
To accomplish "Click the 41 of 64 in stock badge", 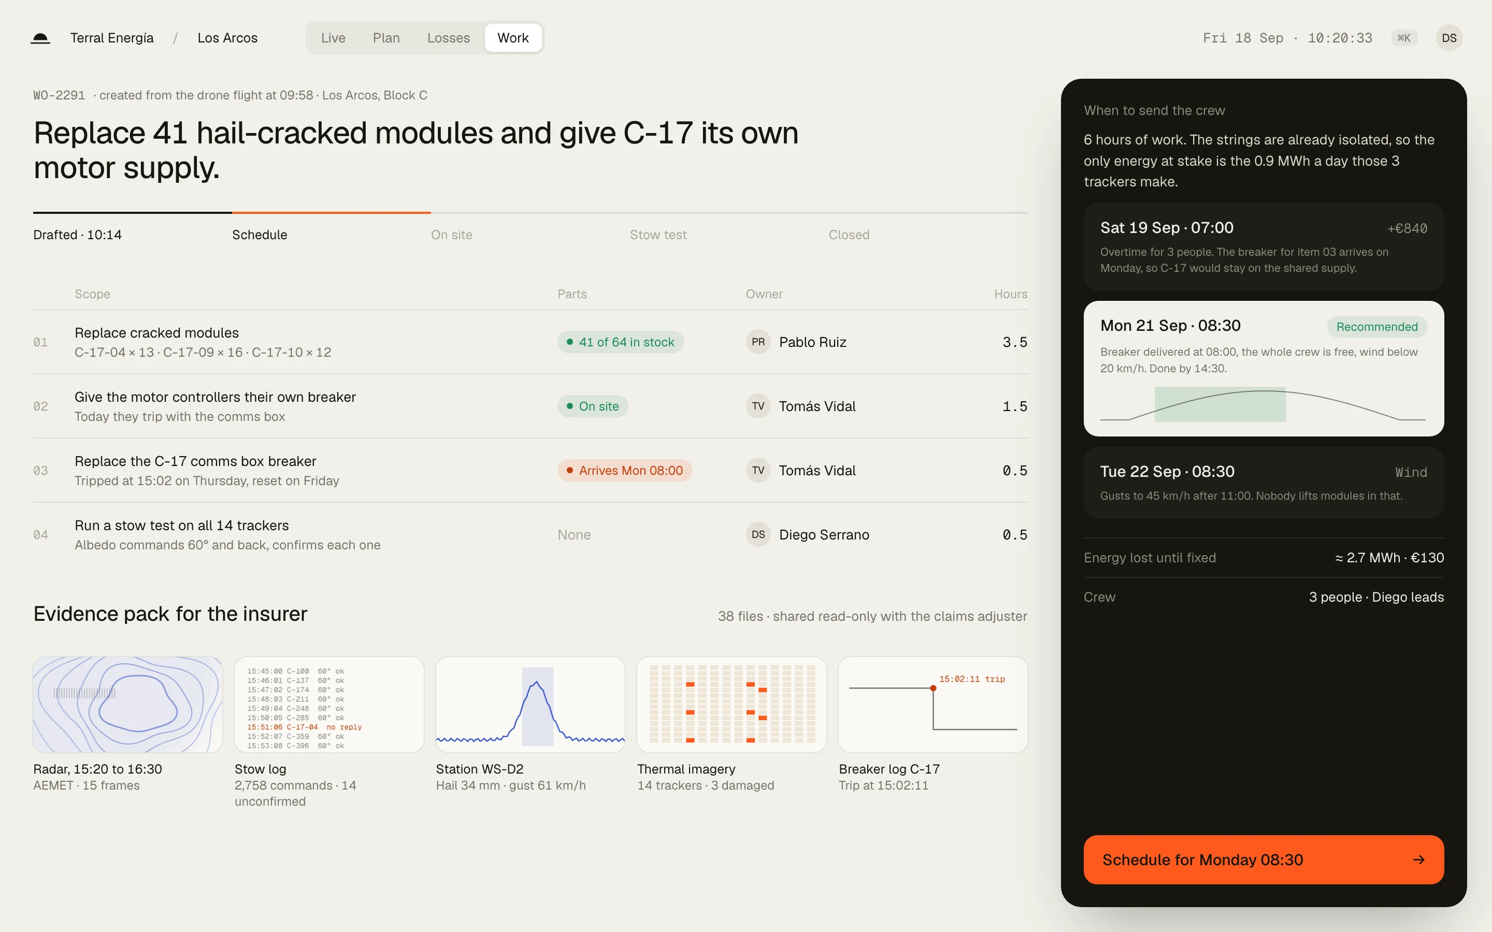I will pyautogui.click(x=620, y=342).
